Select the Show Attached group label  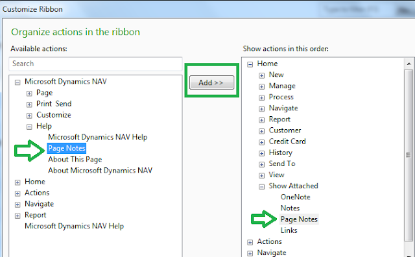click(x=294, y=186)
